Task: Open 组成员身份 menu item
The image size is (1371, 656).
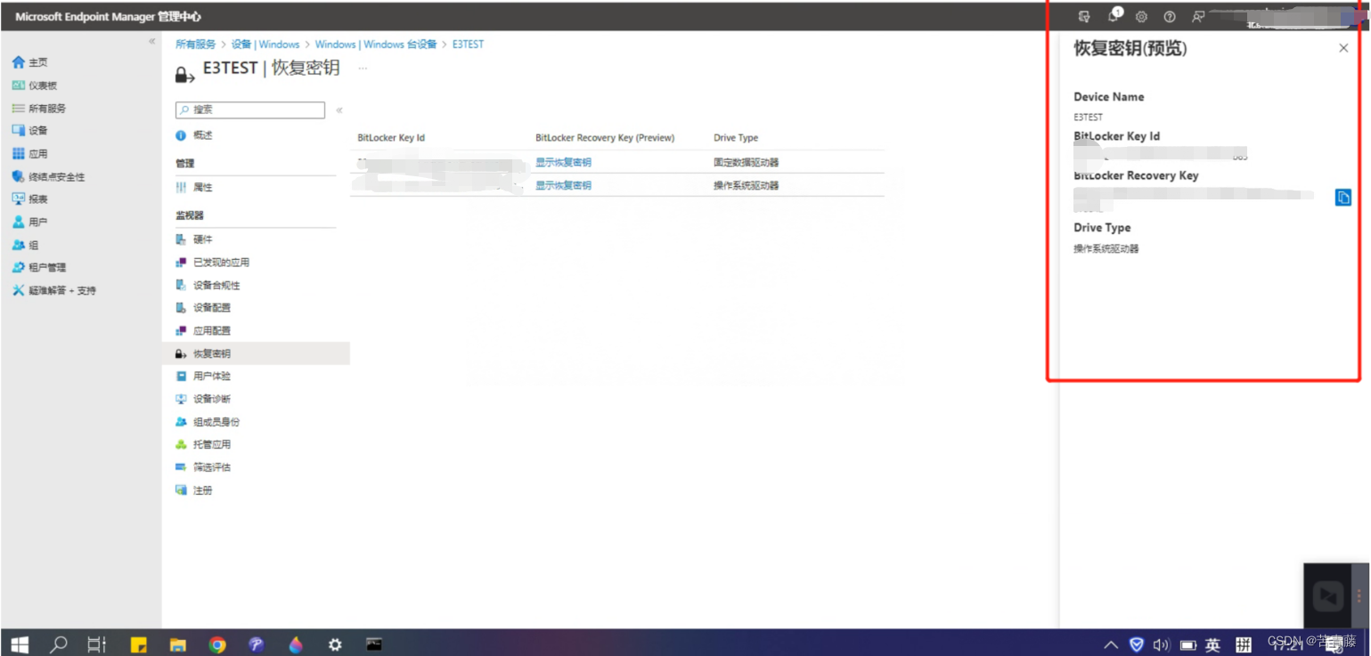Action: click(208, 422)
